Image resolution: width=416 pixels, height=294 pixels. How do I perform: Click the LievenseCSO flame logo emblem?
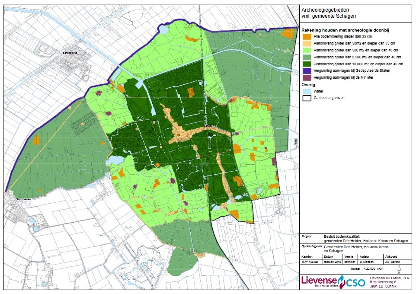click(342, 282)
